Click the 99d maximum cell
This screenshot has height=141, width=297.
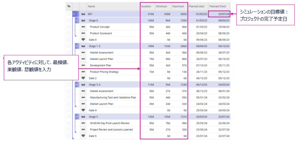click(x=184, y=123)
